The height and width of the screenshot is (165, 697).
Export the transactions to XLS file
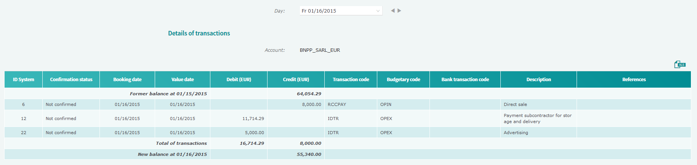680,64
